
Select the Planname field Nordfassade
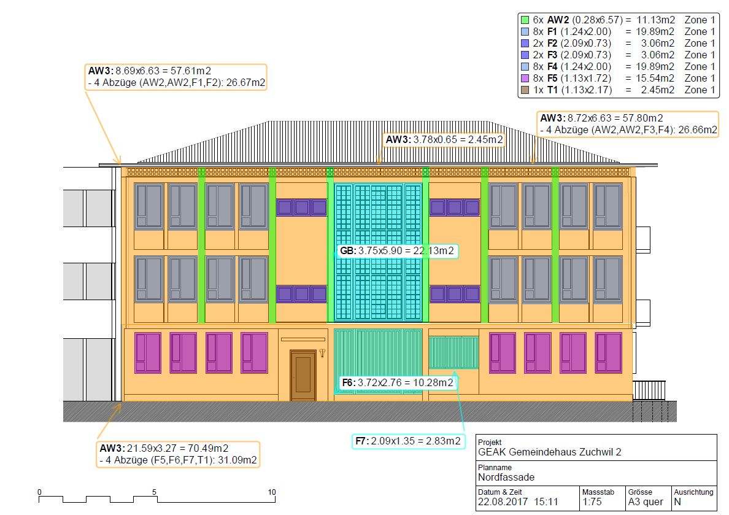point(506,477)
